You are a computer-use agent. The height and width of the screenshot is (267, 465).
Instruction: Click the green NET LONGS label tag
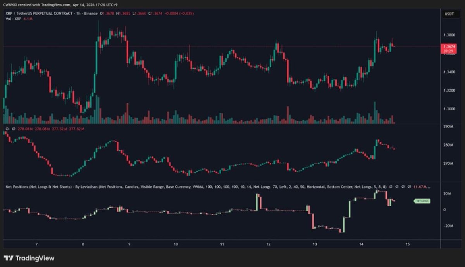click(x=422, y=201)
